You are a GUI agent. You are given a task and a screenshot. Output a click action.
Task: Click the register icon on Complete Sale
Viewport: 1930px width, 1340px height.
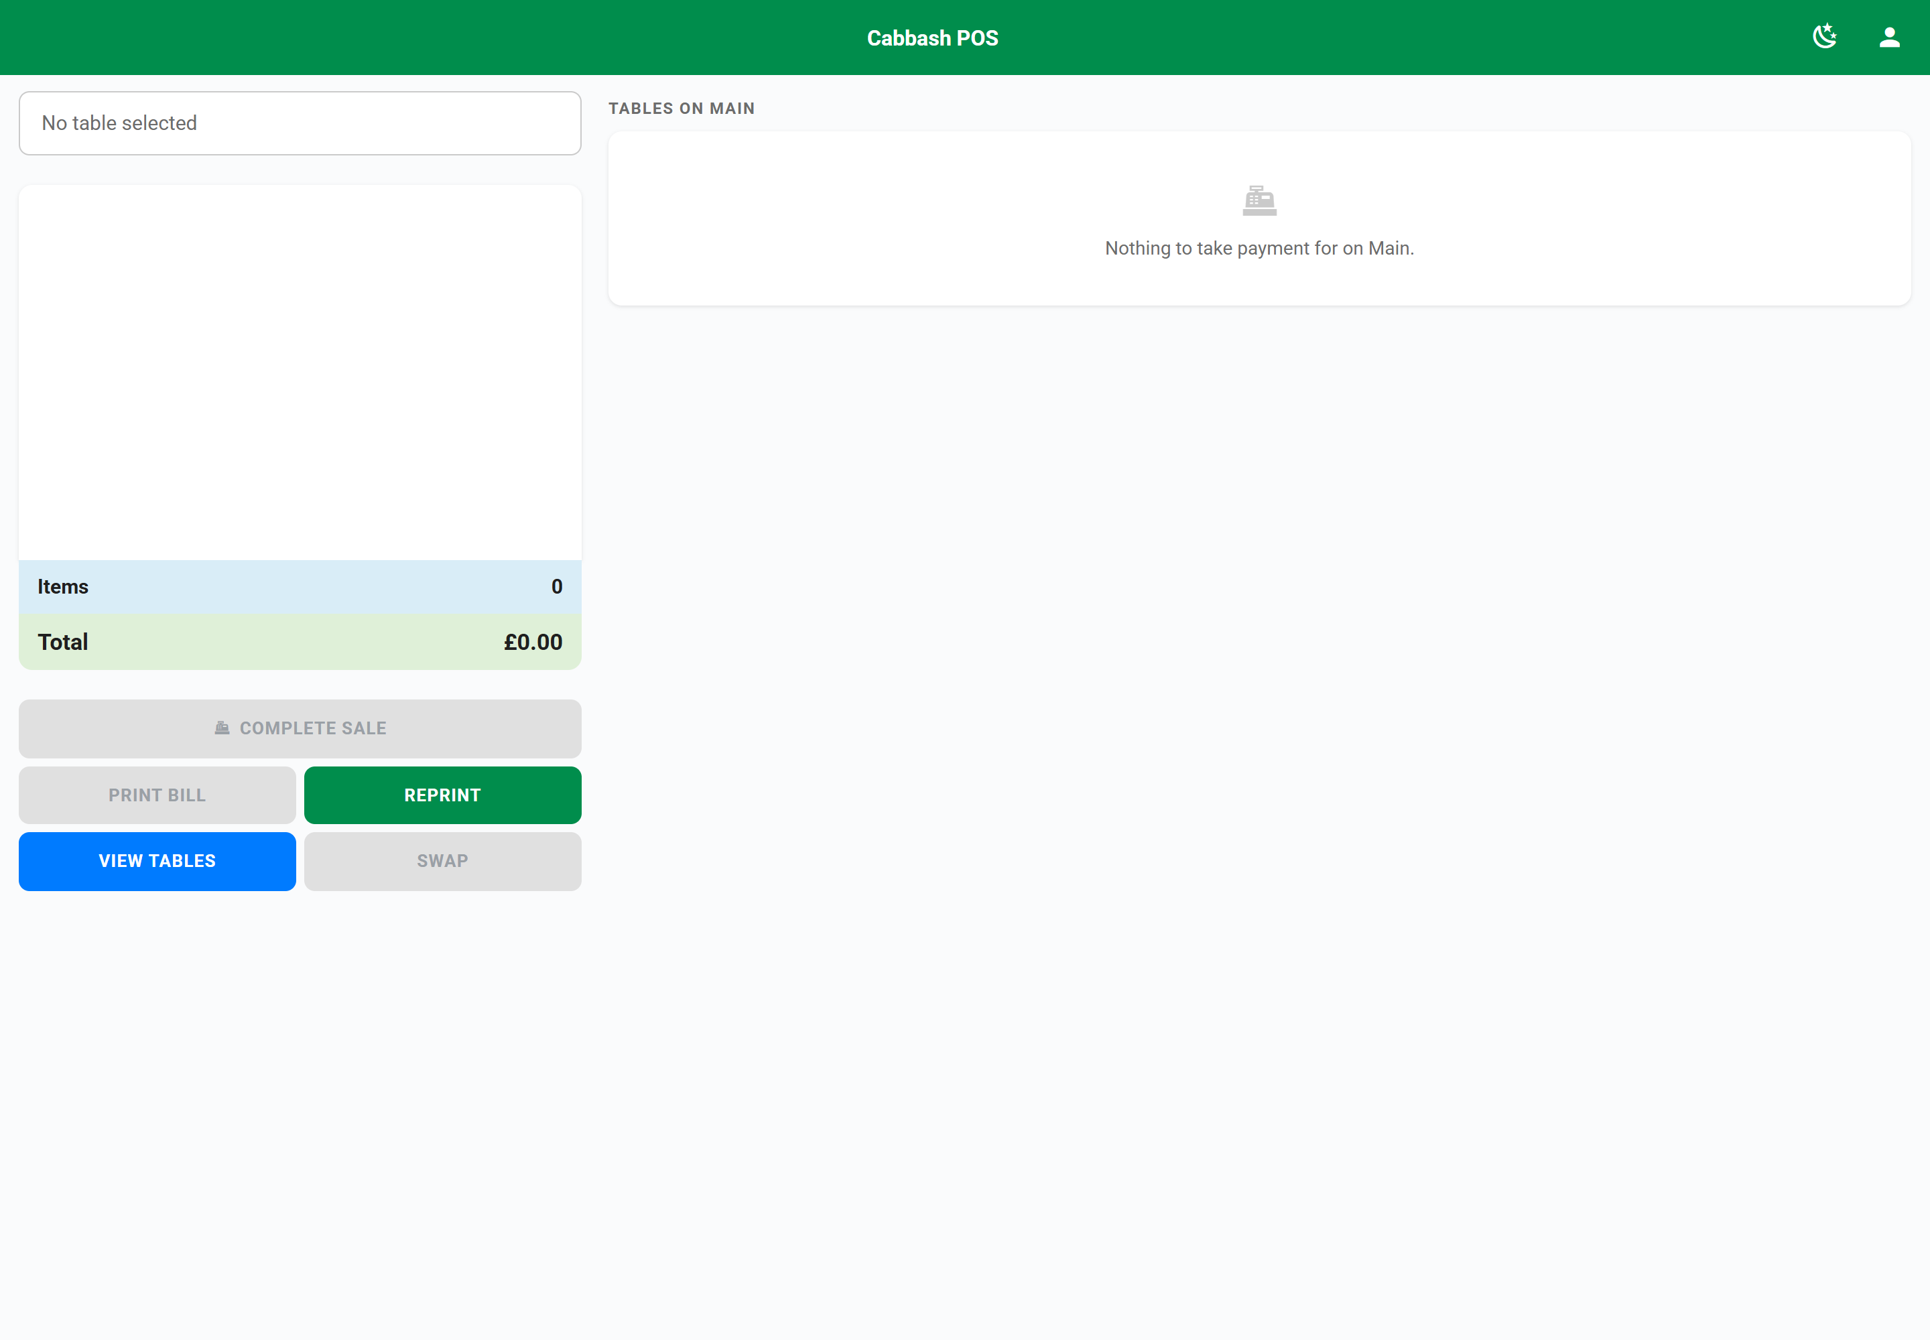222,728
